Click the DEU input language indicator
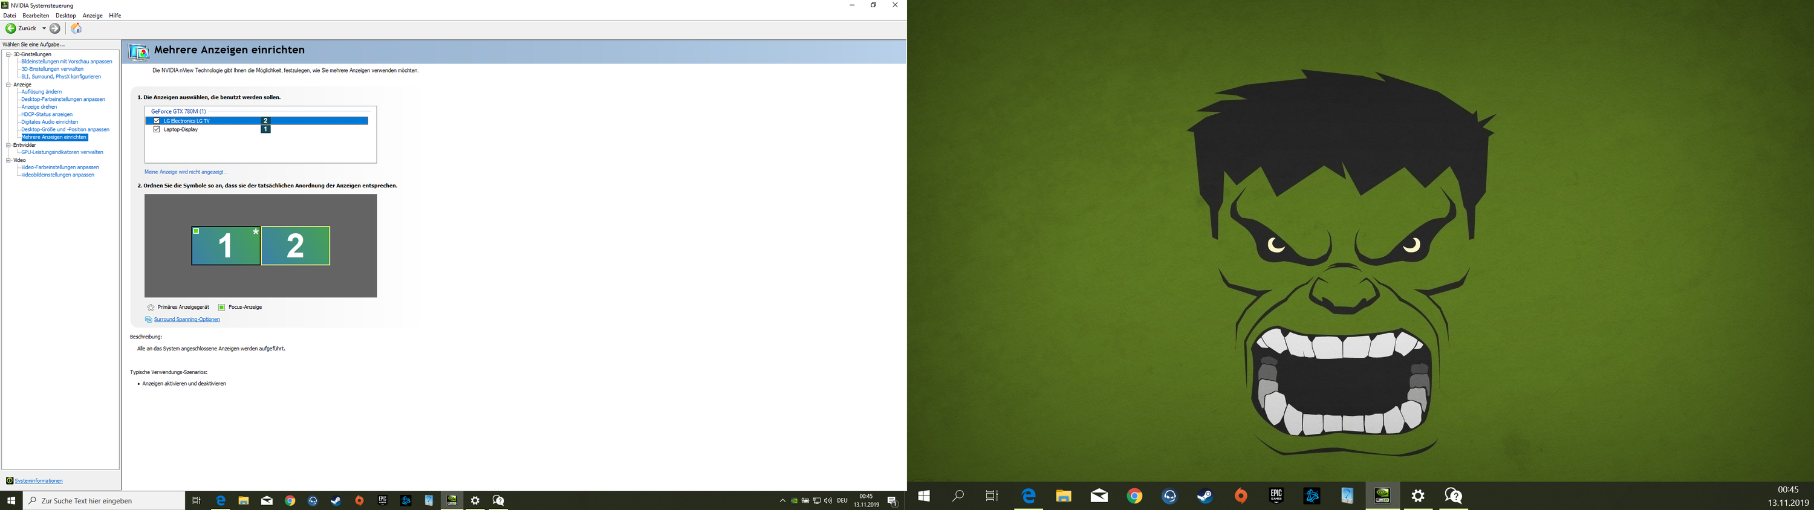This screenshot has width=1814, height=510. point(842,501)
